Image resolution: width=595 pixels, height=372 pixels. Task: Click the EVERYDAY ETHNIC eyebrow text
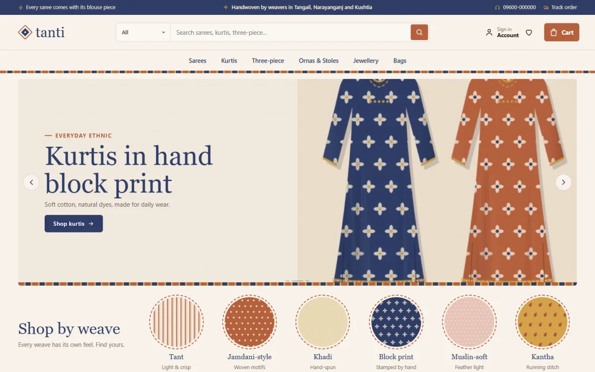tap(83, 135)
